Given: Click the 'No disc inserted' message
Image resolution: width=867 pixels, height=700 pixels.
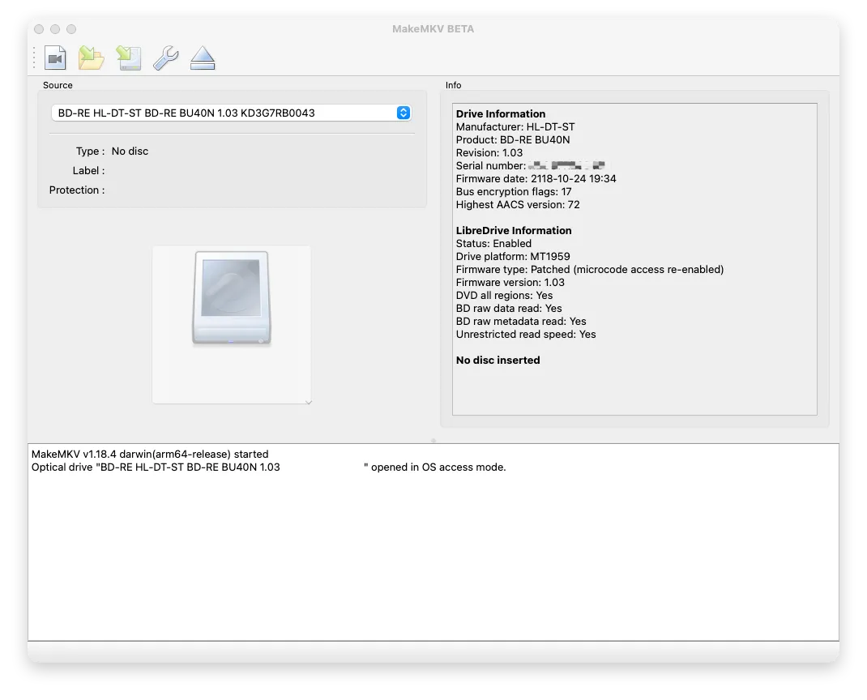Looking at the screenshot, I should (498, 361).
